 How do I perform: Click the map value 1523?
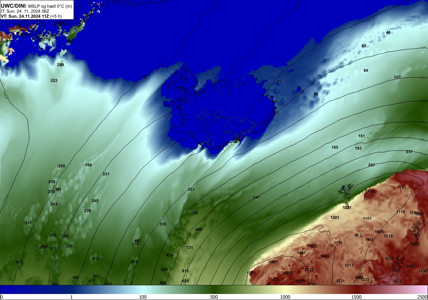point(312,246)
